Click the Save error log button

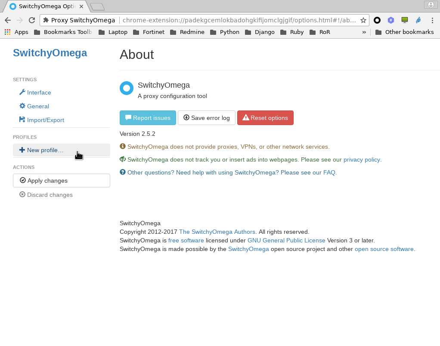point(206,118)
